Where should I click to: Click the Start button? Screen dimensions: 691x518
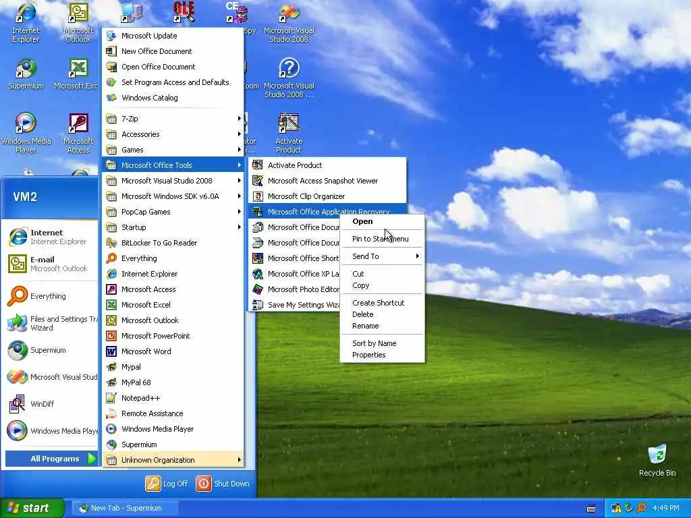(x=32, y=508)
